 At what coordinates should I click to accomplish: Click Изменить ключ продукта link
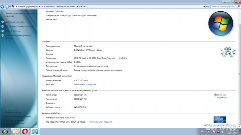tap(100, 122)
